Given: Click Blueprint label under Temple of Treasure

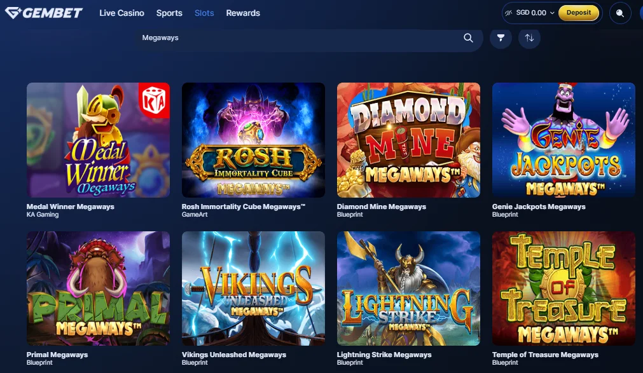Looking at the screenshot, I should coord(505,362).
